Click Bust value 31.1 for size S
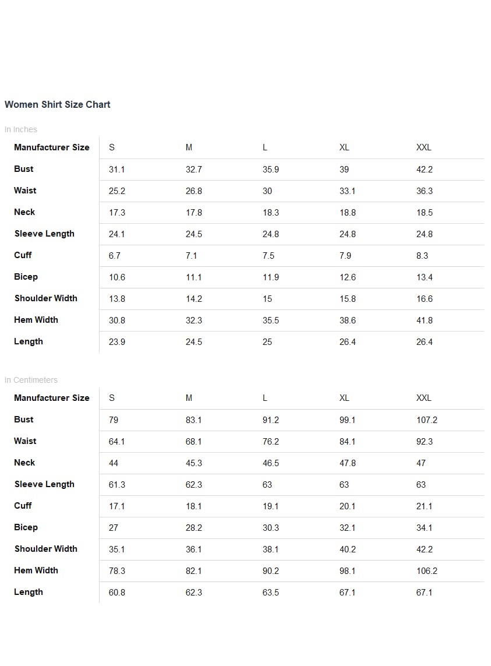The image size is (491, 666). point(117,170)
